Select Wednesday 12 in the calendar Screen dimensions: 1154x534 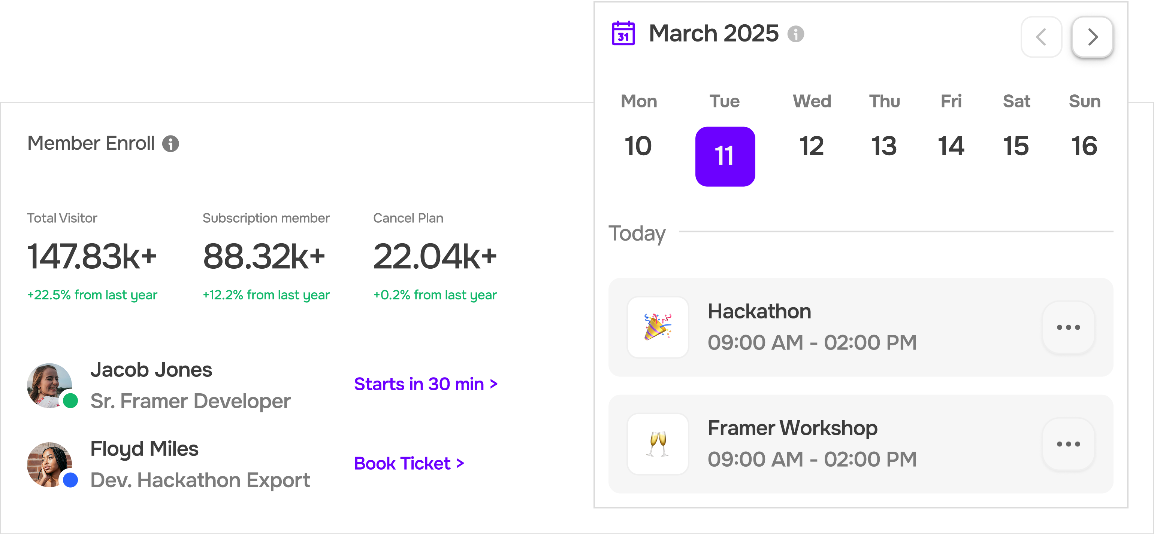[811, 146]
